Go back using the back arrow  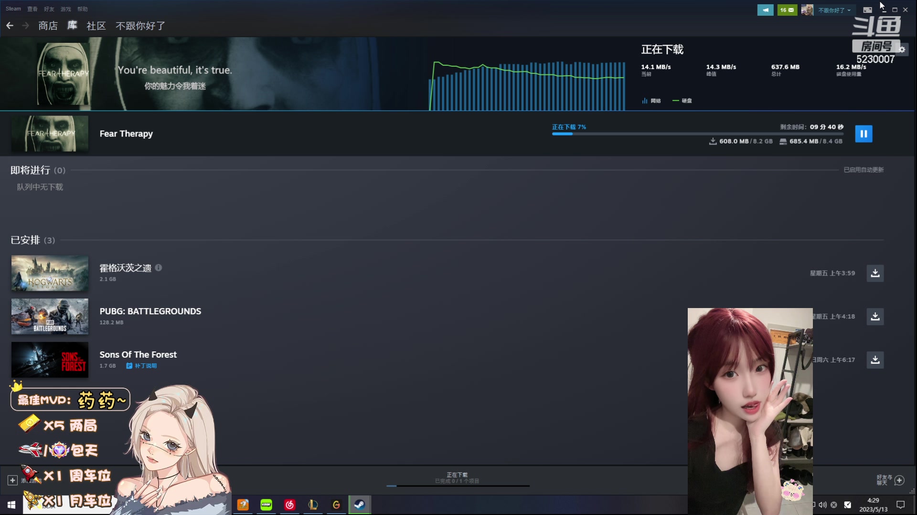click(10, 26)
